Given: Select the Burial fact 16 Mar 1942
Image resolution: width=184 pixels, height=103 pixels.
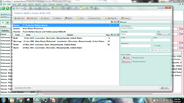Looking at the screenshot, I should point(66,48).
